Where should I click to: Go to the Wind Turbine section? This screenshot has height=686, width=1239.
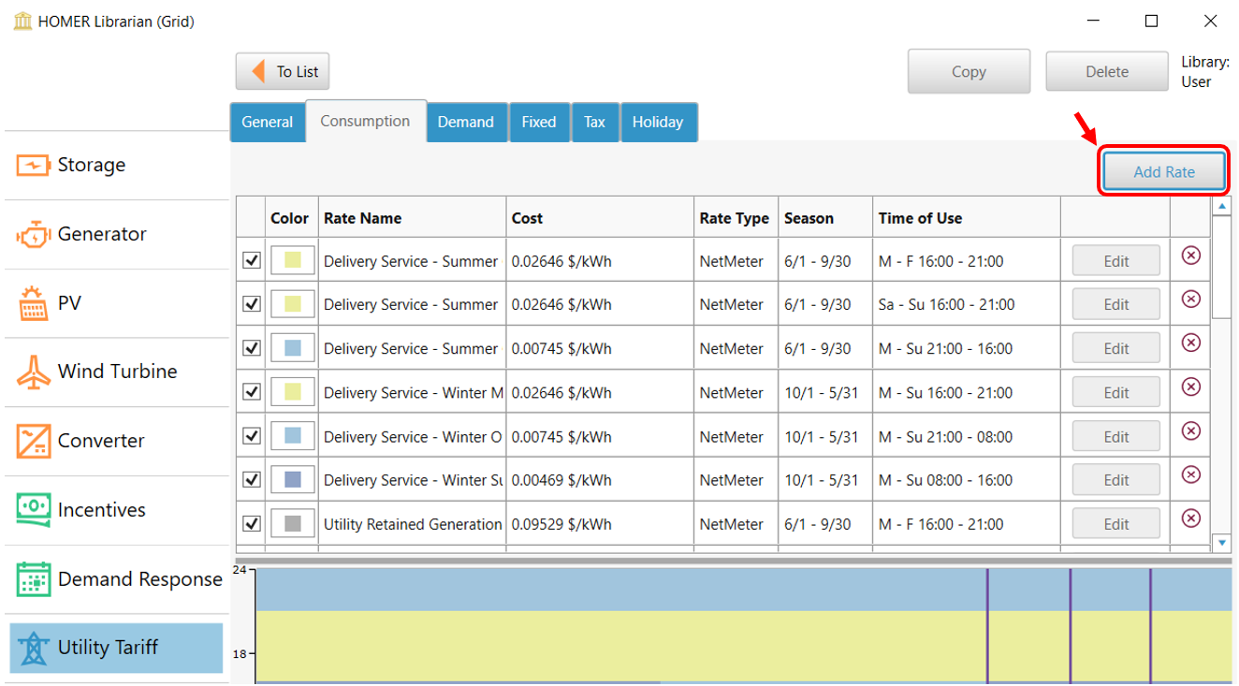pyautogui.click(x=116, y=372)
